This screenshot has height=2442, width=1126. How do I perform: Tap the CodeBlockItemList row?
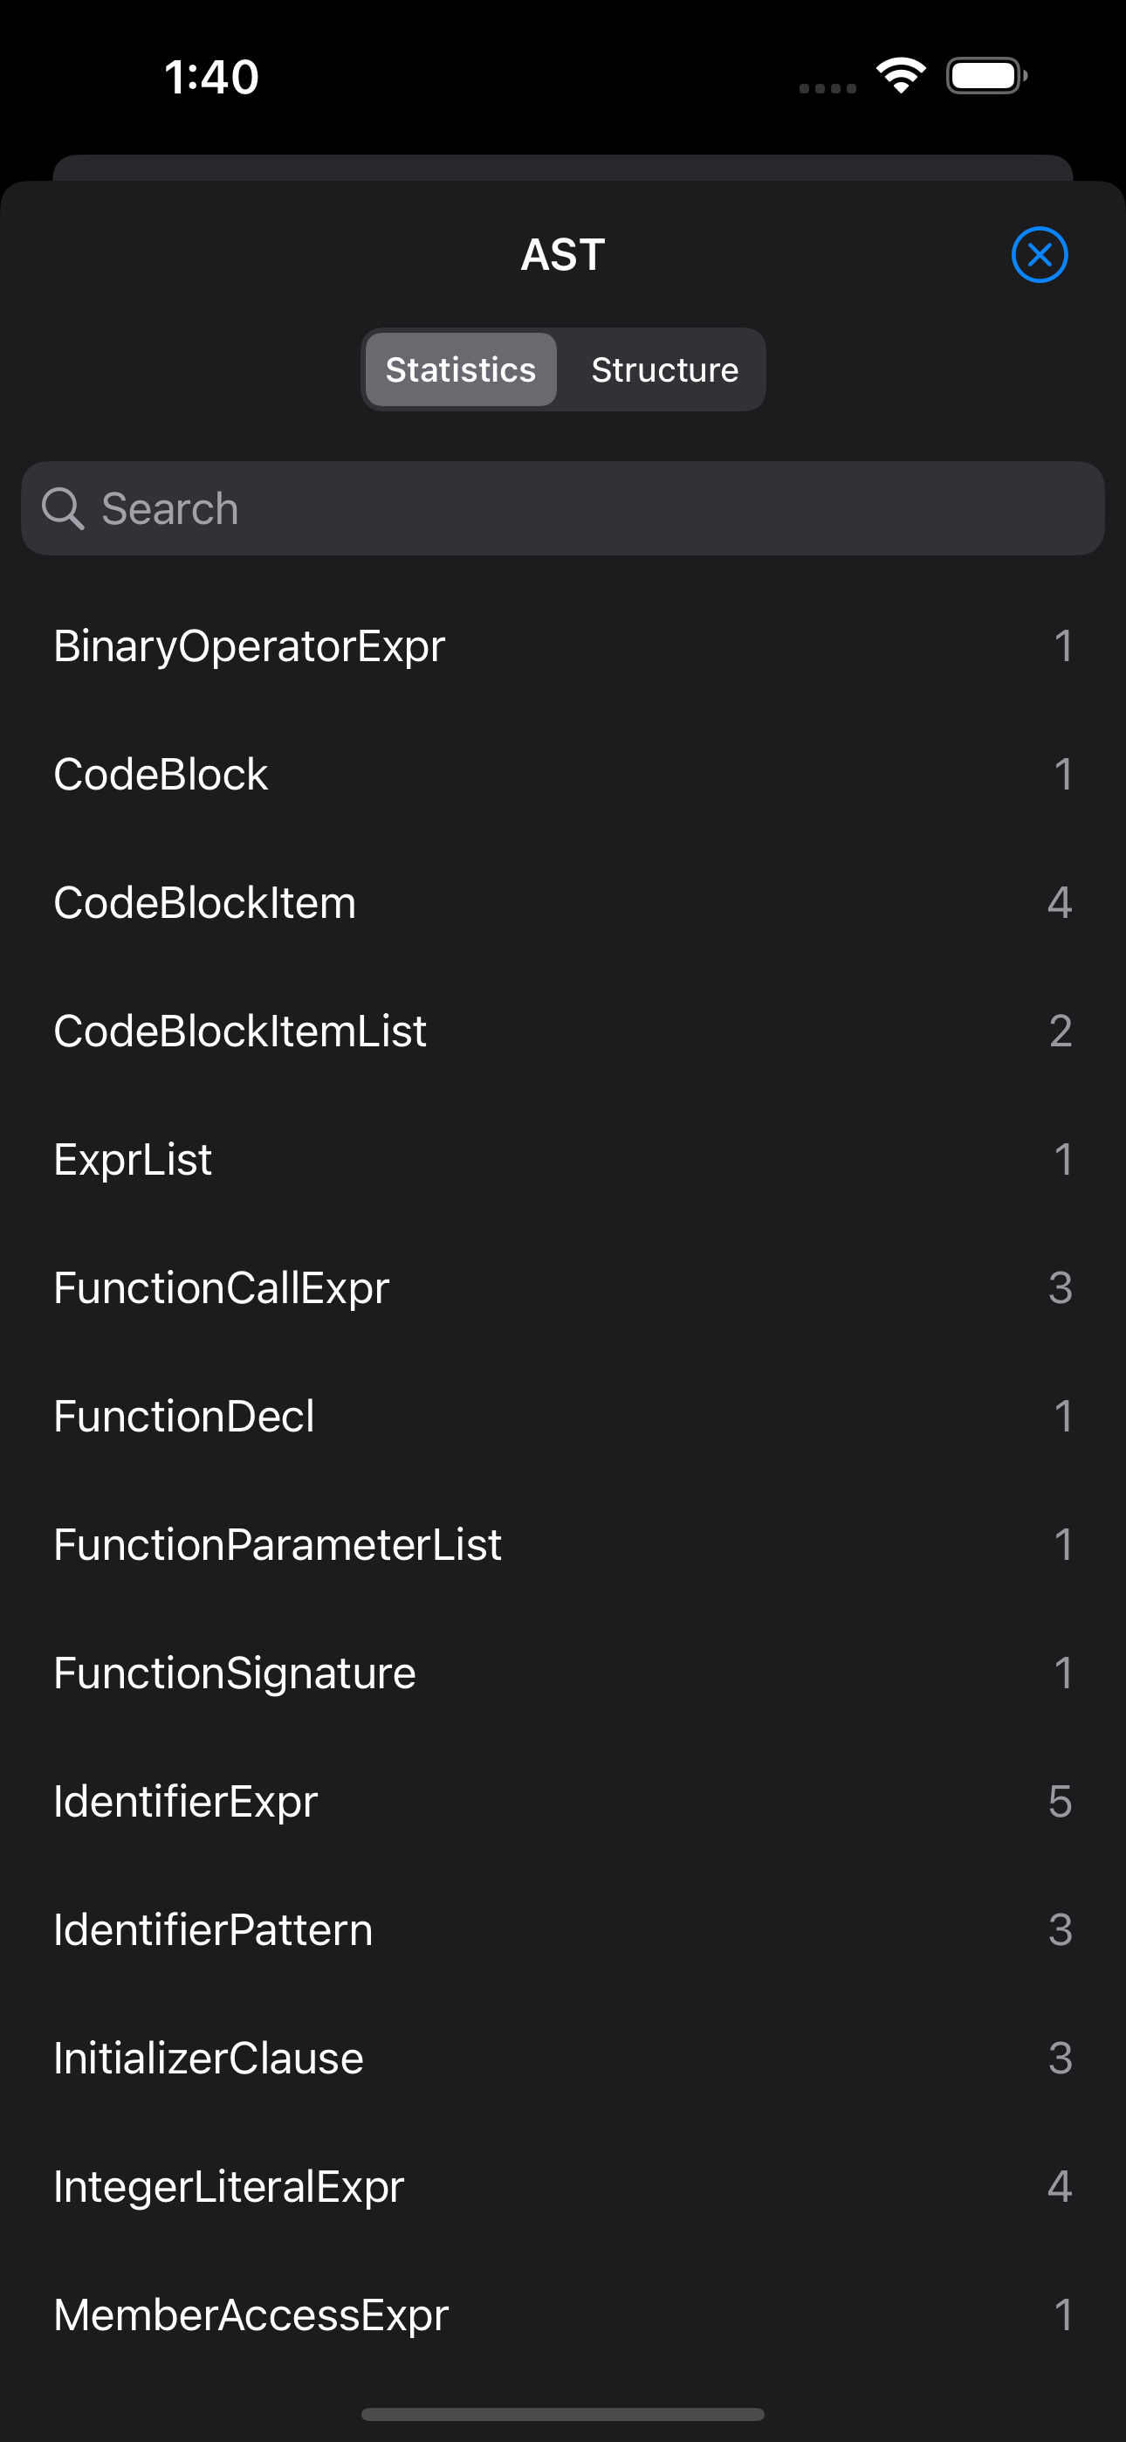[563, 1031]
